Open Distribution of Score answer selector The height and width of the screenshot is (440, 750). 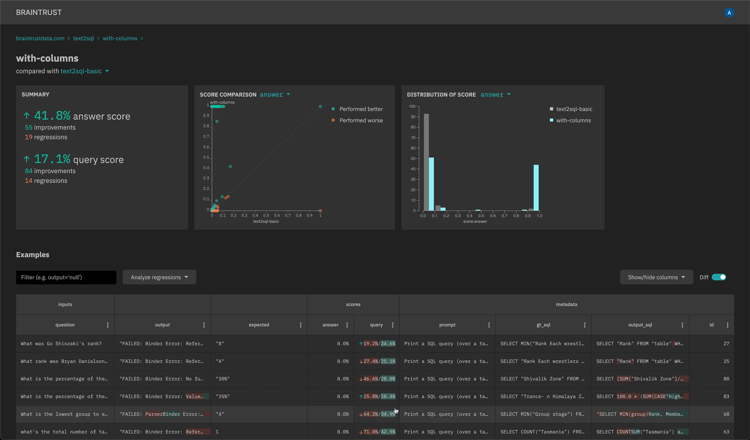click(x=495, y=94)
